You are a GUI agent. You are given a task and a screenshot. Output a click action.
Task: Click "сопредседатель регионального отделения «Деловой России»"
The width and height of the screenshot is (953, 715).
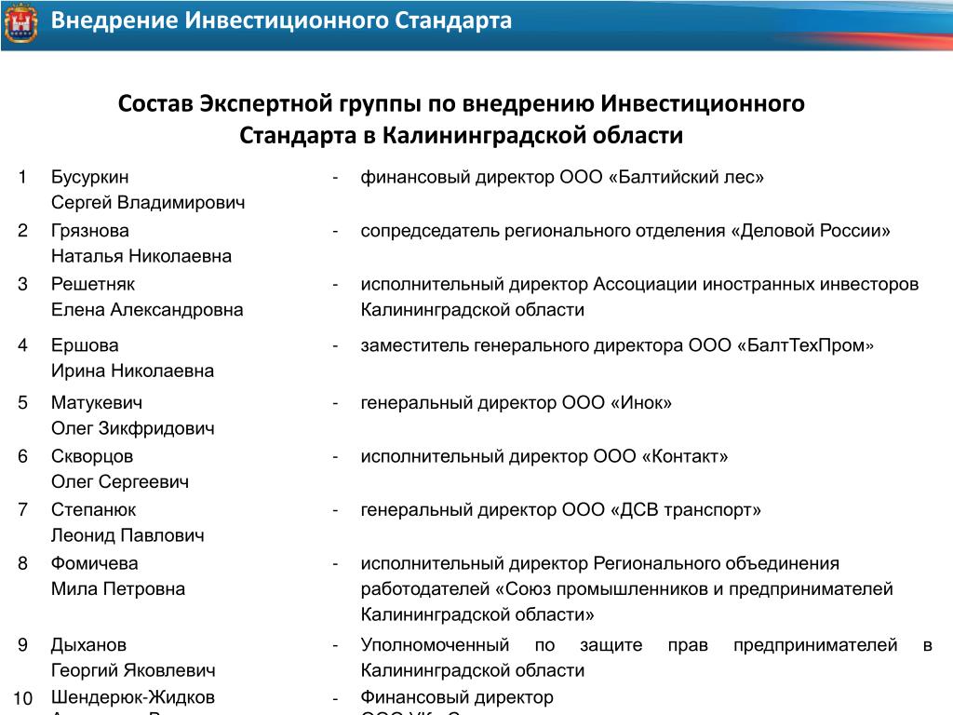click(x=625, y=231)
